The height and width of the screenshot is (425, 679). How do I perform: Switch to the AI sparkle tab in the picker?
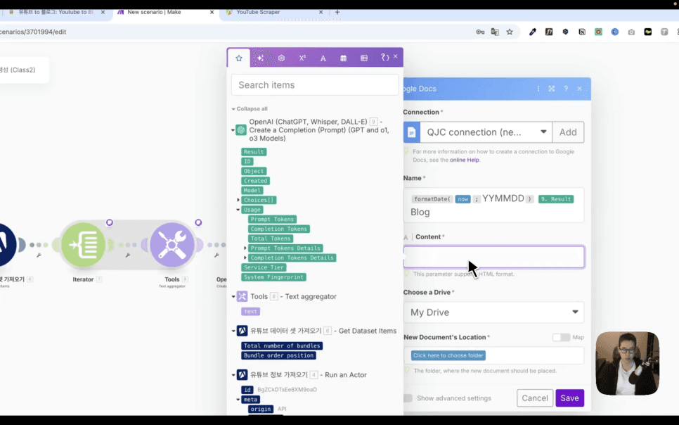(x=260, y=58)
